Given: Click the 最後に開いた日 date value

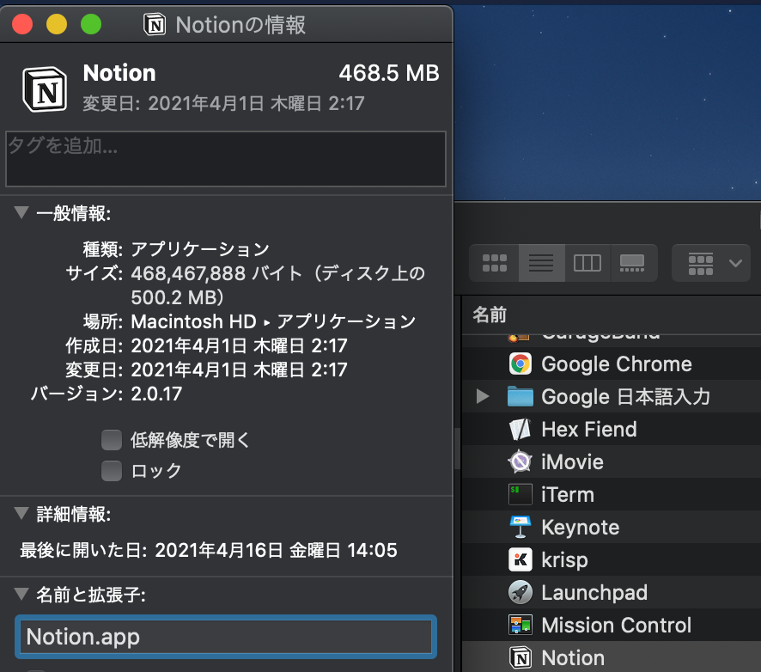Looking at the screenshot, I should coord(276,550).
